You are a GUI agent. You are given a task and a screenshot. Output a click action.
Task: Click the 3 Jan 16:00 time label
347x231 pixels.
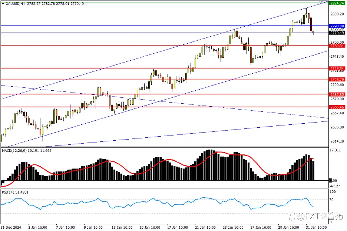pos(37,227)
